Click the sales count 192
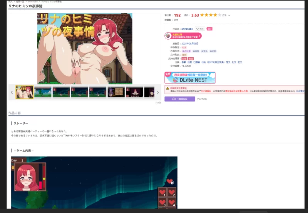 pyautogui.click(x=177, y=15)
